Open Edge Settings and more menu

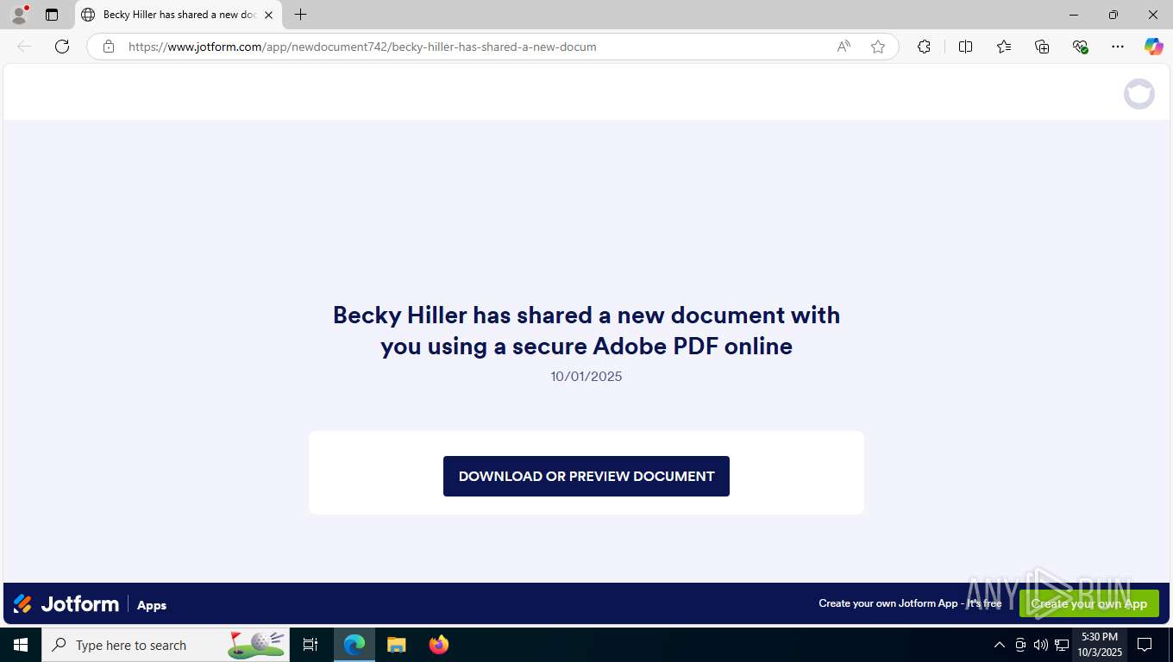[1118, 47]
